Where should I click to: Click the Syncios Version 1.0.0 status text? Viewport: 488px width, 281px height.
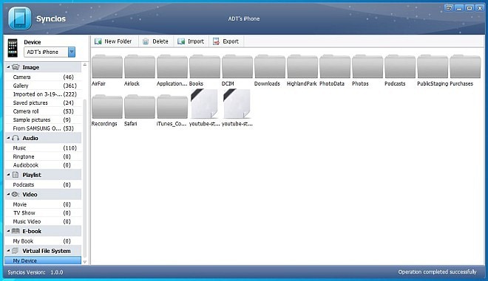click(x=35, y=272)
